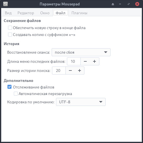
Task: Switch to the Редактор tab
Action: (26, 13)
